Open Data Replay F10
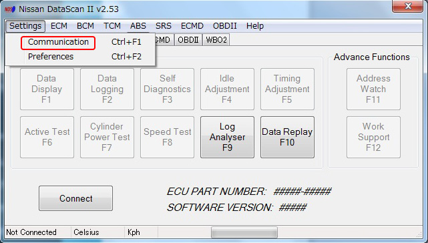428x243 pixels. [x=287, y=138]
